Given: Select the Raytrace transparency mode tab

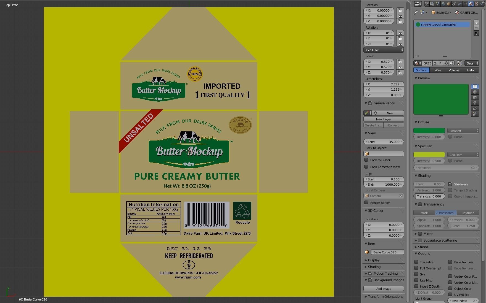Looking at the screenshot, I should tap(468, 213).
